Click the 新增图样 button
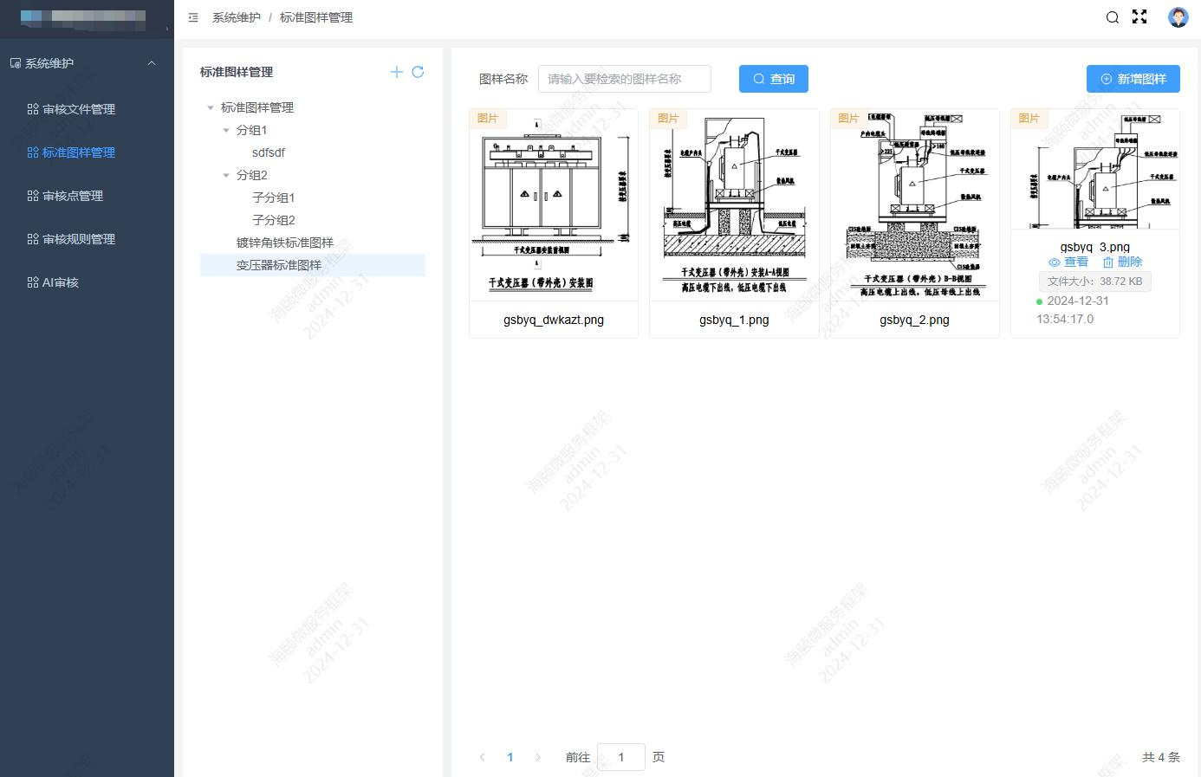This screenshot has width=1201, height=777. point(1133,79)
